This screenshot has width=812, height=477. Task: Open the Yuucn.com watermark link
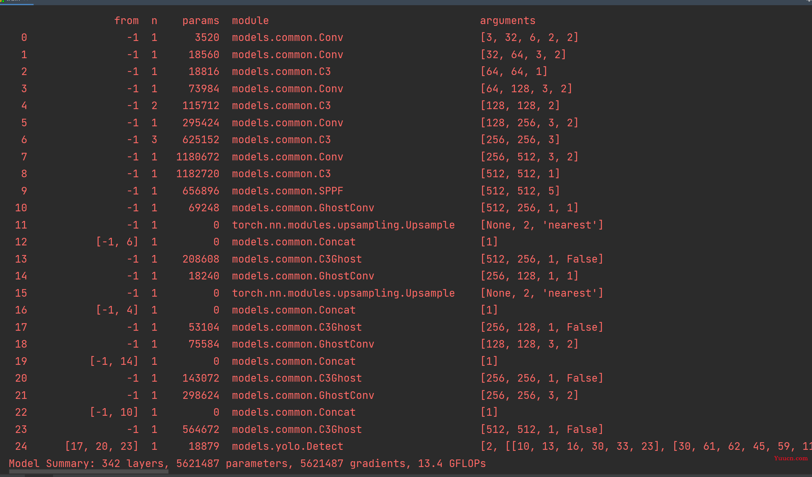(791, 458)
